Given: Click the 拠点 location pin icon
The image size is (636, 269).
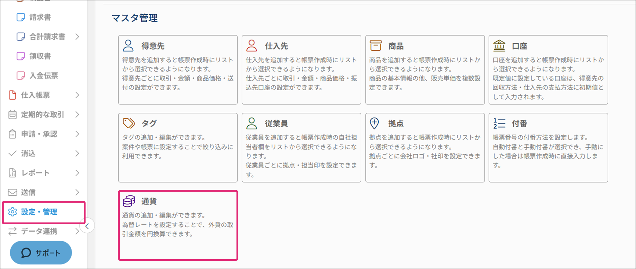Looking at the screenshot, I should click(374, 124).
